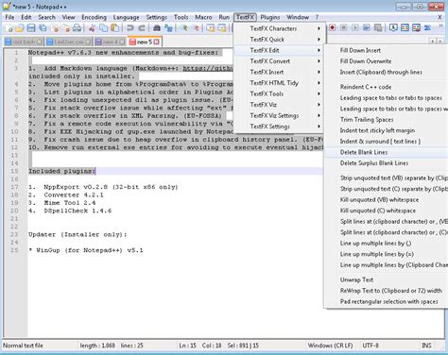Expand the TextFX Convert submenu
Screen dimensions: 448x355
(x=280, y=61)
